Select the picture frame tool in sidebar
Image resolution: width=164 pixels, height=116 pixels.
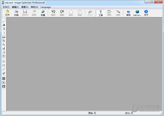pyautogui.click(x=4, y=36)
